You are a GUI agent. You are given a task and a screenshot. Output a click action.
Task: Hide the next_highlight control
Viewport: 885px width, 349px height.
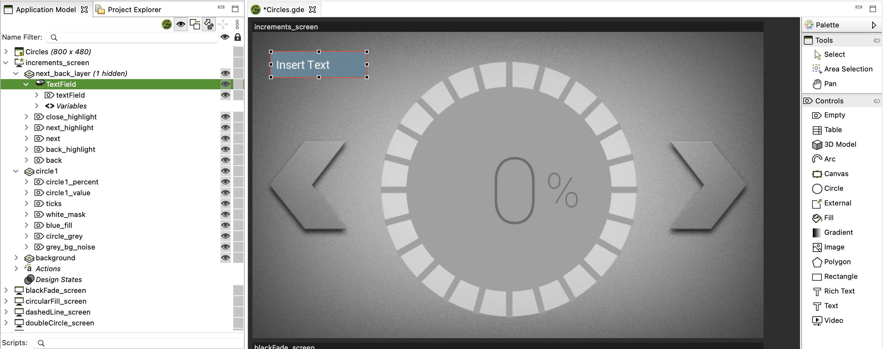225,128
